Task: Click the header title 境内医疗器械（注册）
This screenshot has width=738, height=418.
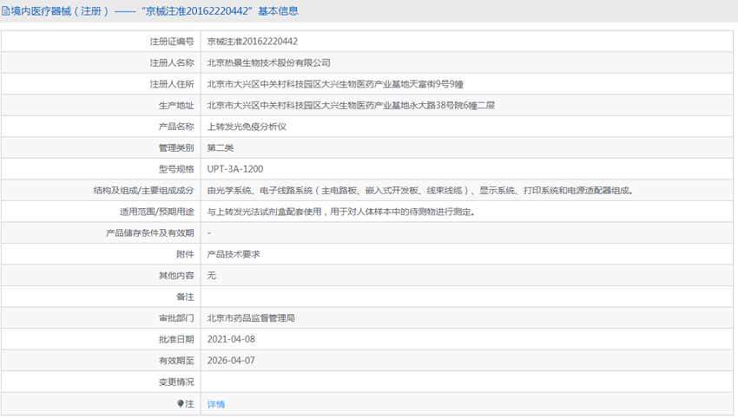Action: pyautogui.click(x=60, y=11)
